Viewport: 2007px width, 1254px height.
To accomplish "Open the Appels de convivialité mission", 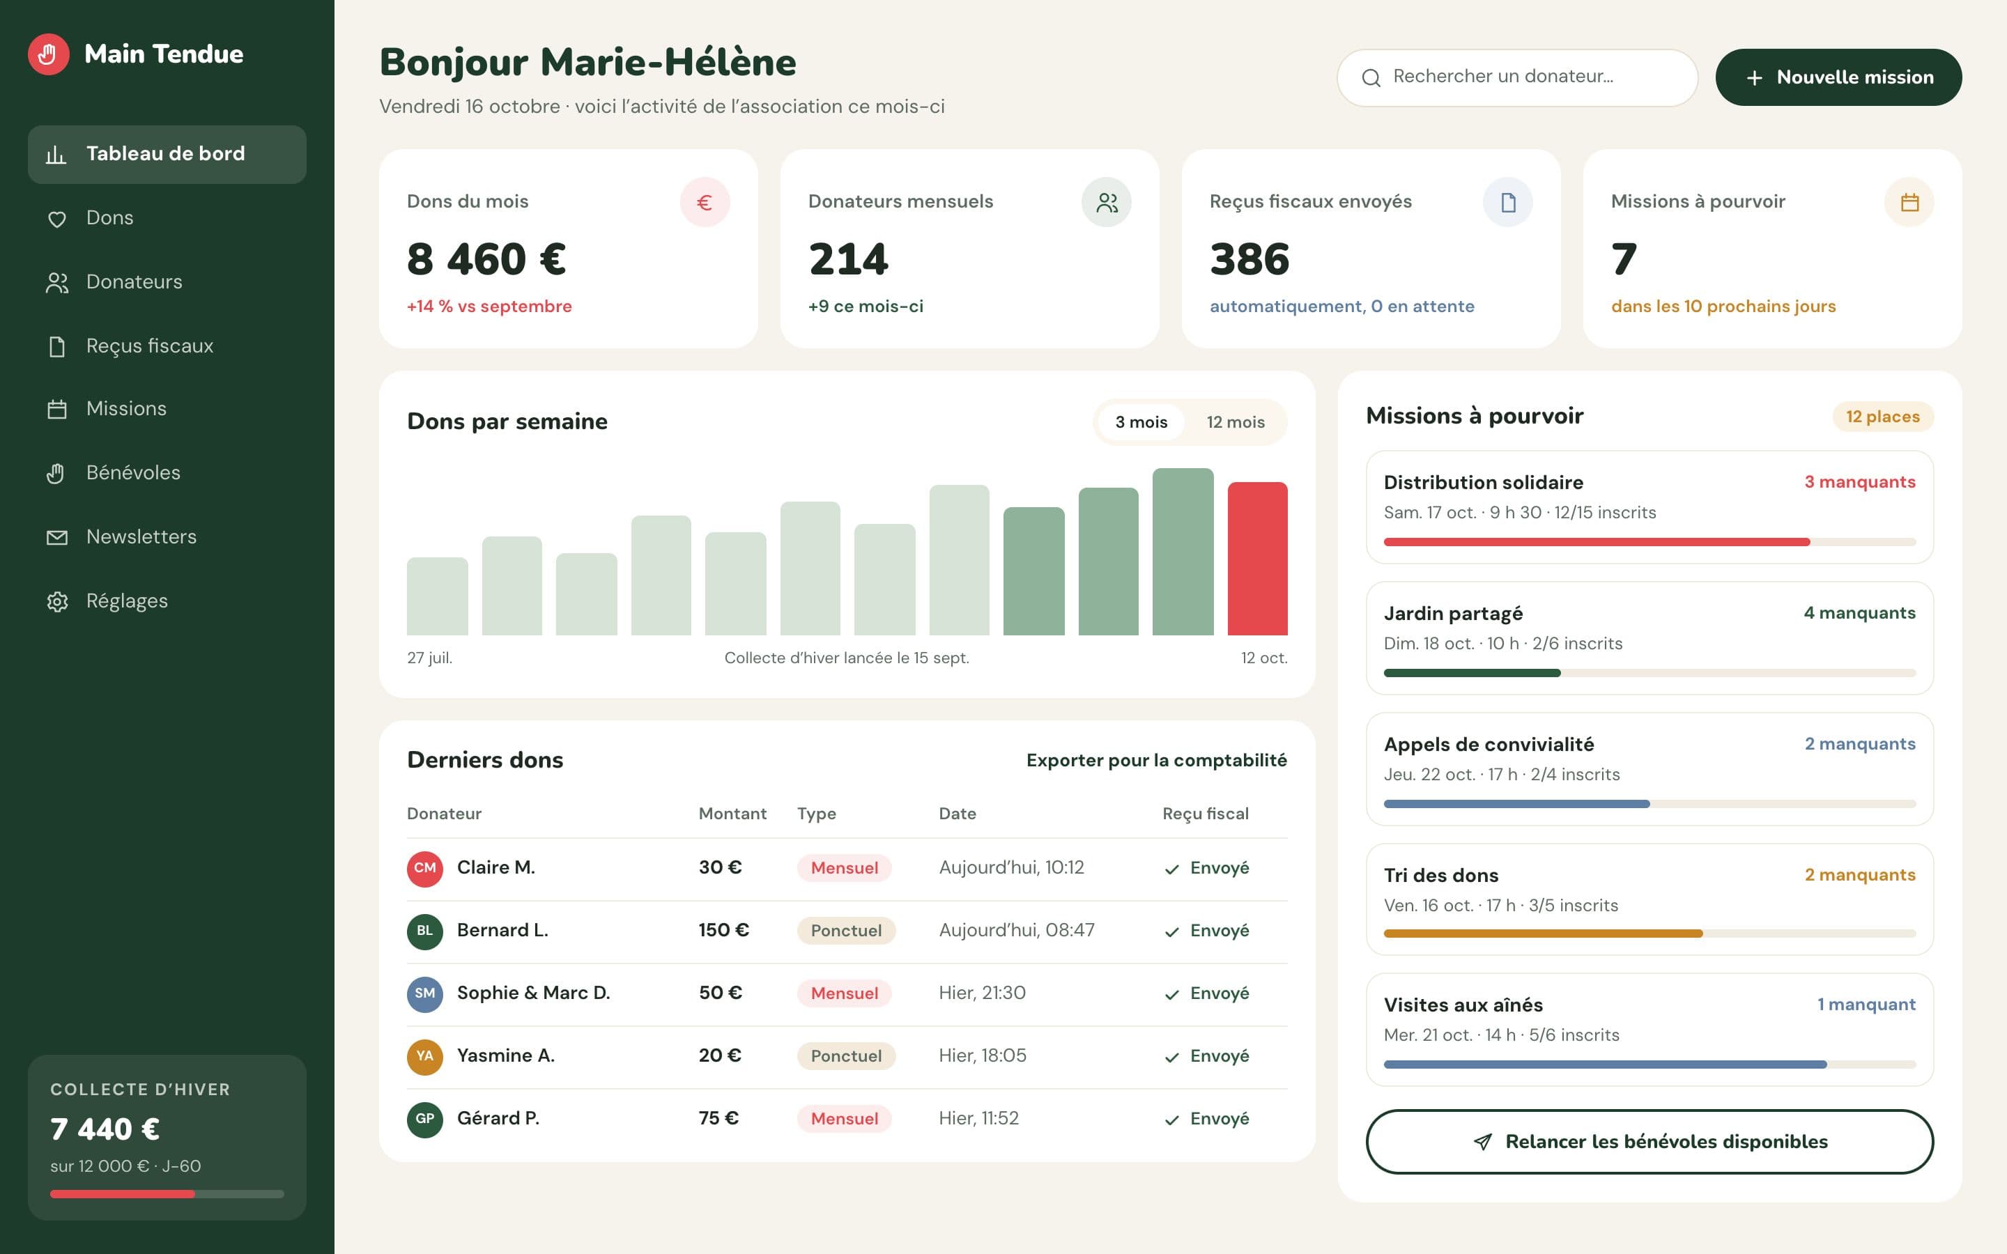I will tap(1650, 769).
